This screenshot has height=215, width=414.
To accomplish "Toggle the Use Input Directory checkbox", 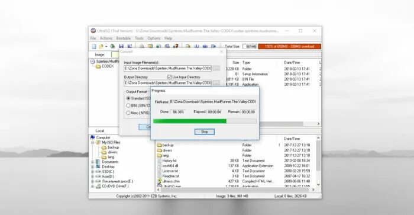I will pyautogui.click(x=170, y=77).
